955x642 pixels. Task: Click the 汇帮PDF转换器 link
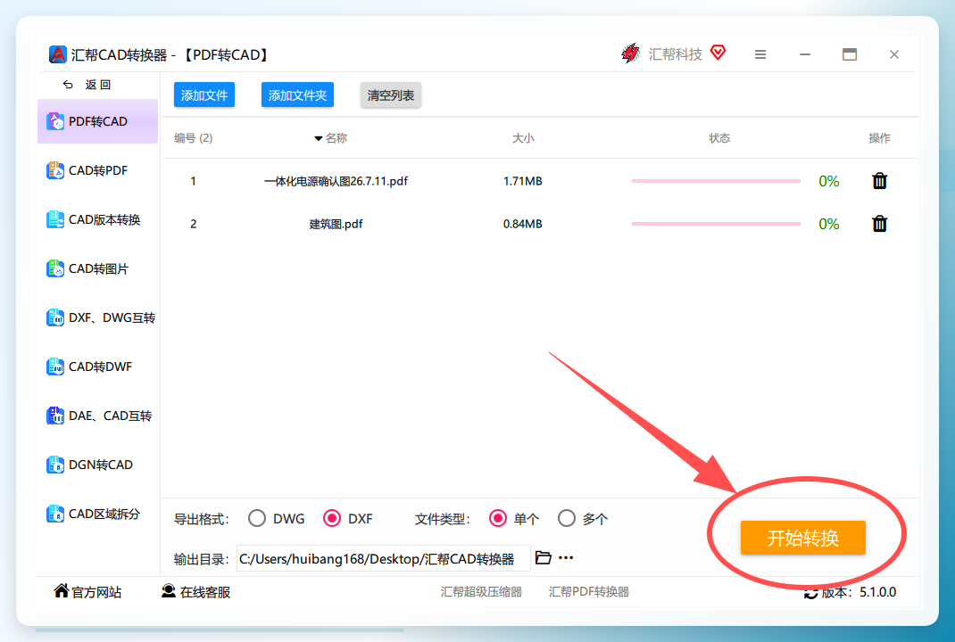point(589,591)
